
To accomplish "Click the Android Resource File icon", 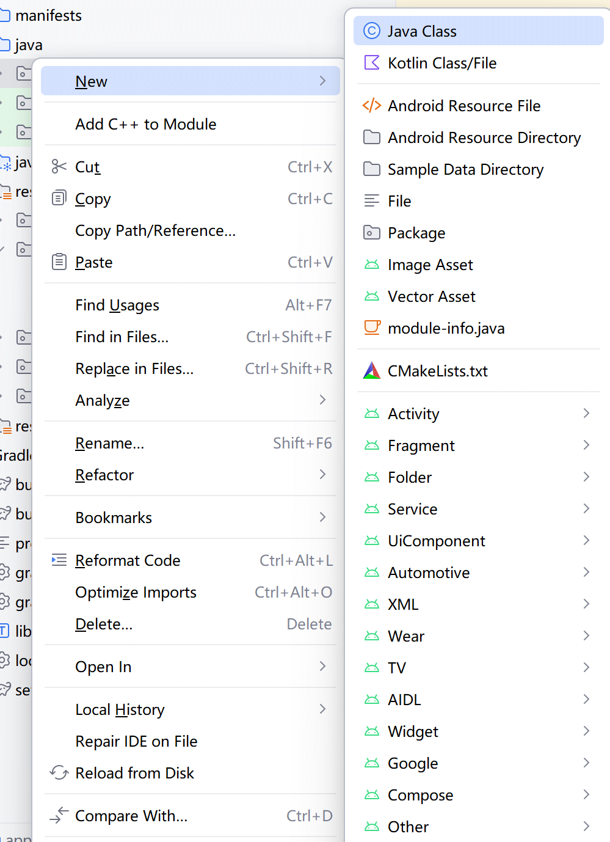I will tap(371, 106).
